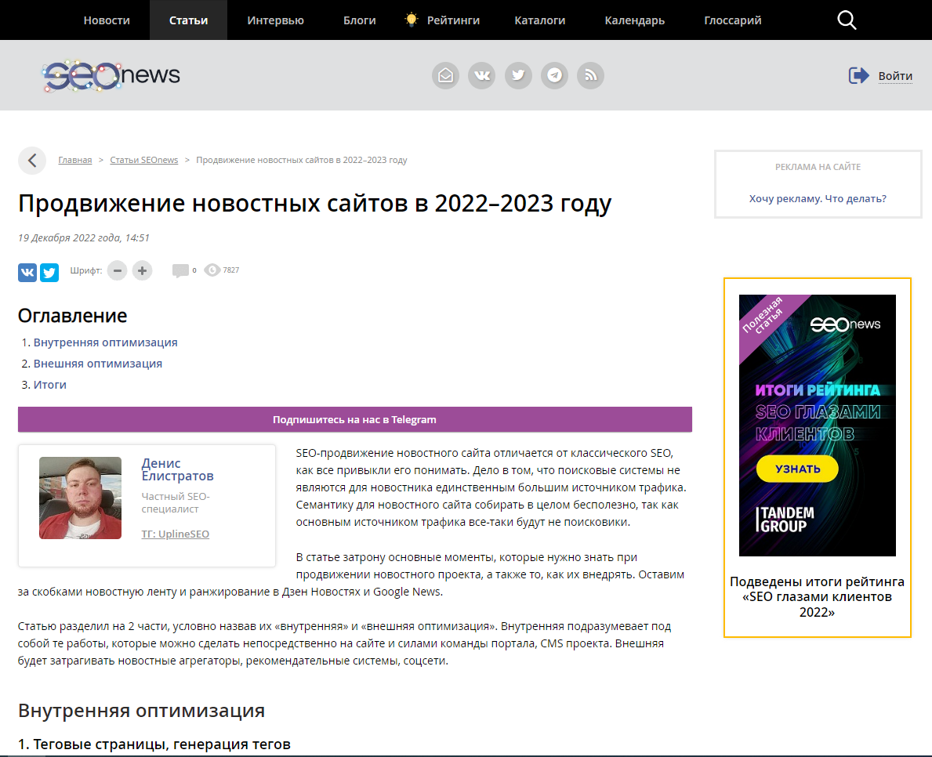Click the Внутренняя оптимизация section heading
The height and width of the screenshot is (757, 932).
(x=141, y=711)
